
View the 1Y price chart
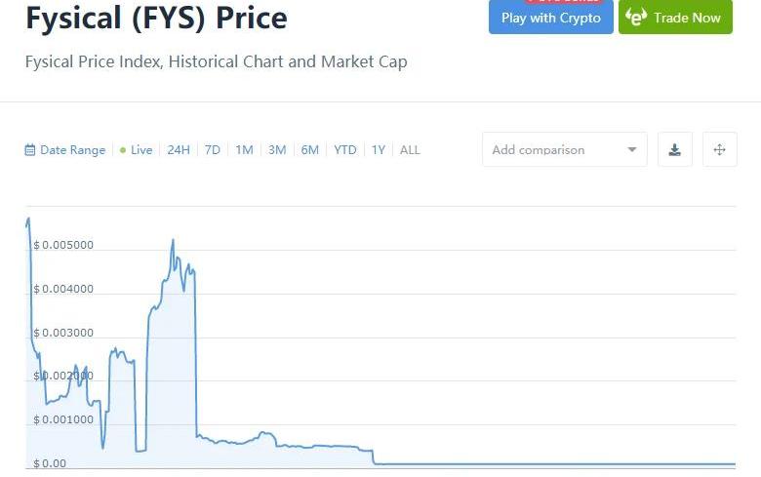pos(379,150)
